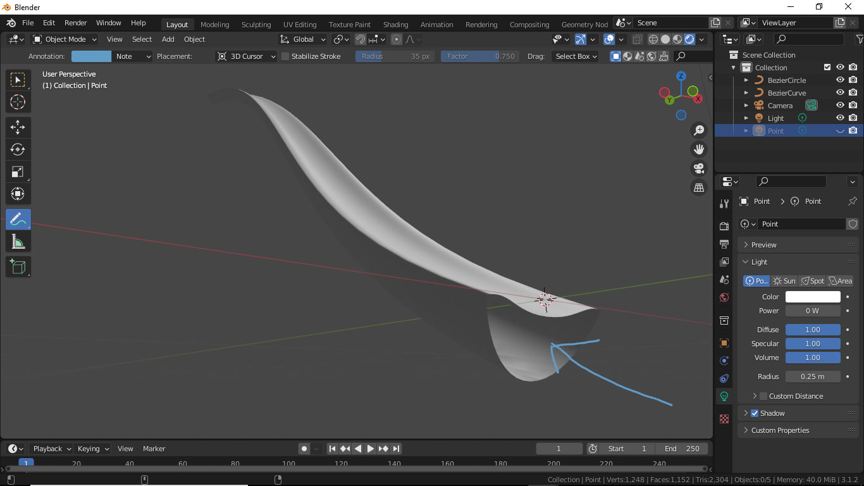Screen dimensions: 864x486
Task: Switch to wireframe viewport shading
Action: tap(653, 39)
